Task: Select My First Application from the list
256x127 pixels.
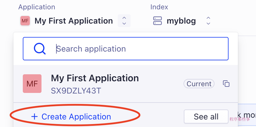Action: point(95,78)
